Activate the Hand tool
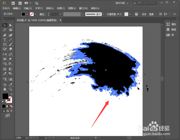This screenshot has height=140, width=180. [x=5, y=89]
